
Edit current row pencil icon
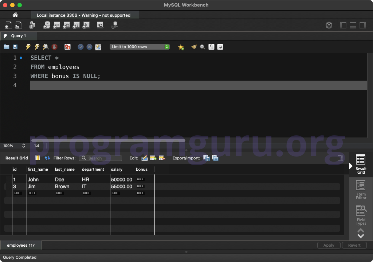pyautogui.click(x=144, y=158)
